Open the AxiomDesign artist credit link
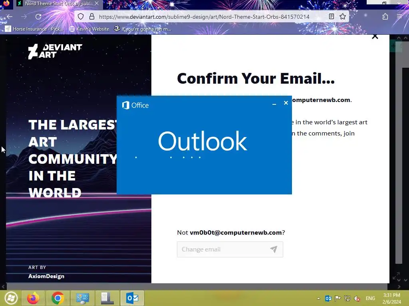This screenshot has height=306, width=409. [x=46, y=276]
